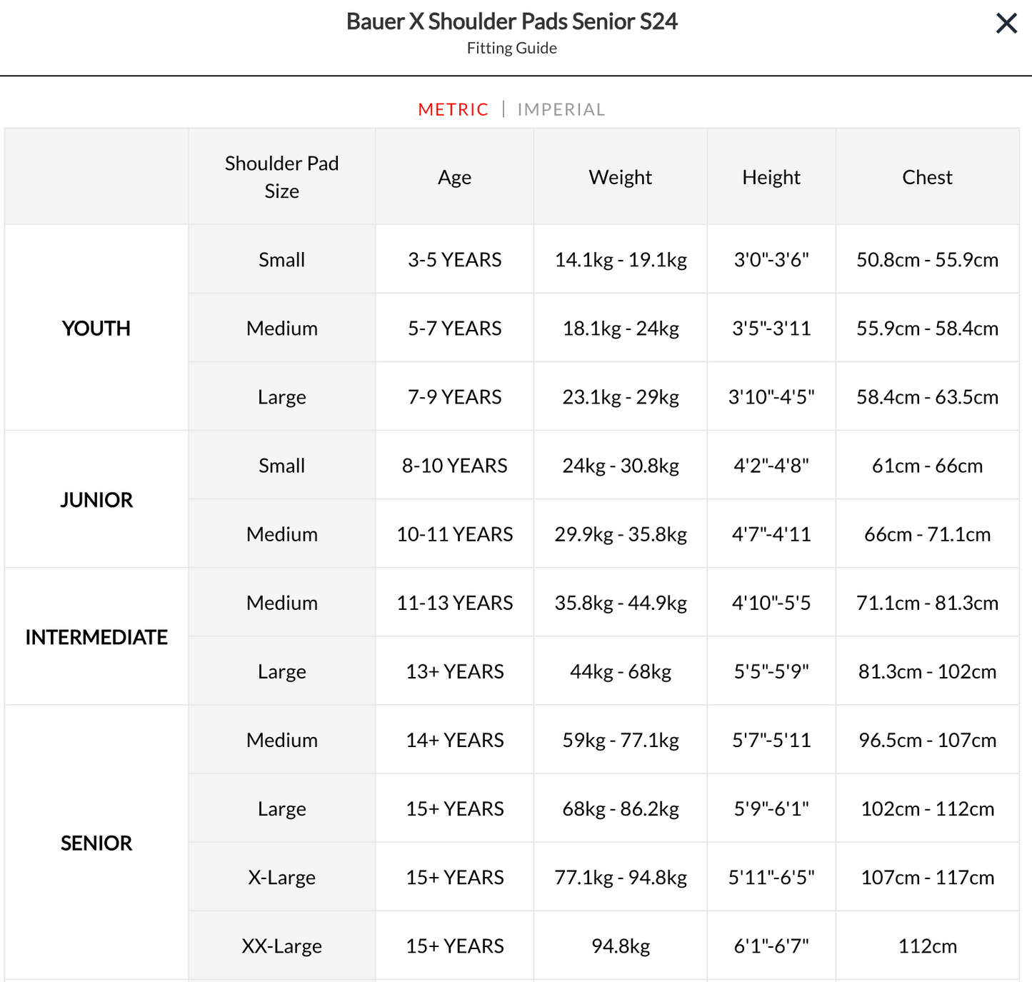The height and width of the screenshot is (982, 1032).
Task: Click the '5-7 YEARS' age cell
Action: [x=455, y=329]
